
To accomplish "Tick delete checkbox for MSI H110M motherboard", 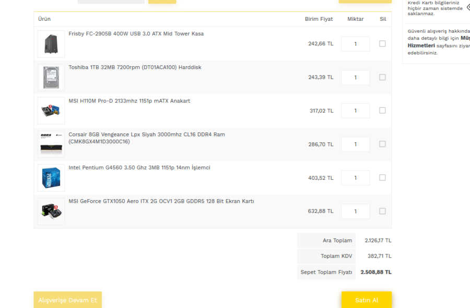I will (382, 110).
